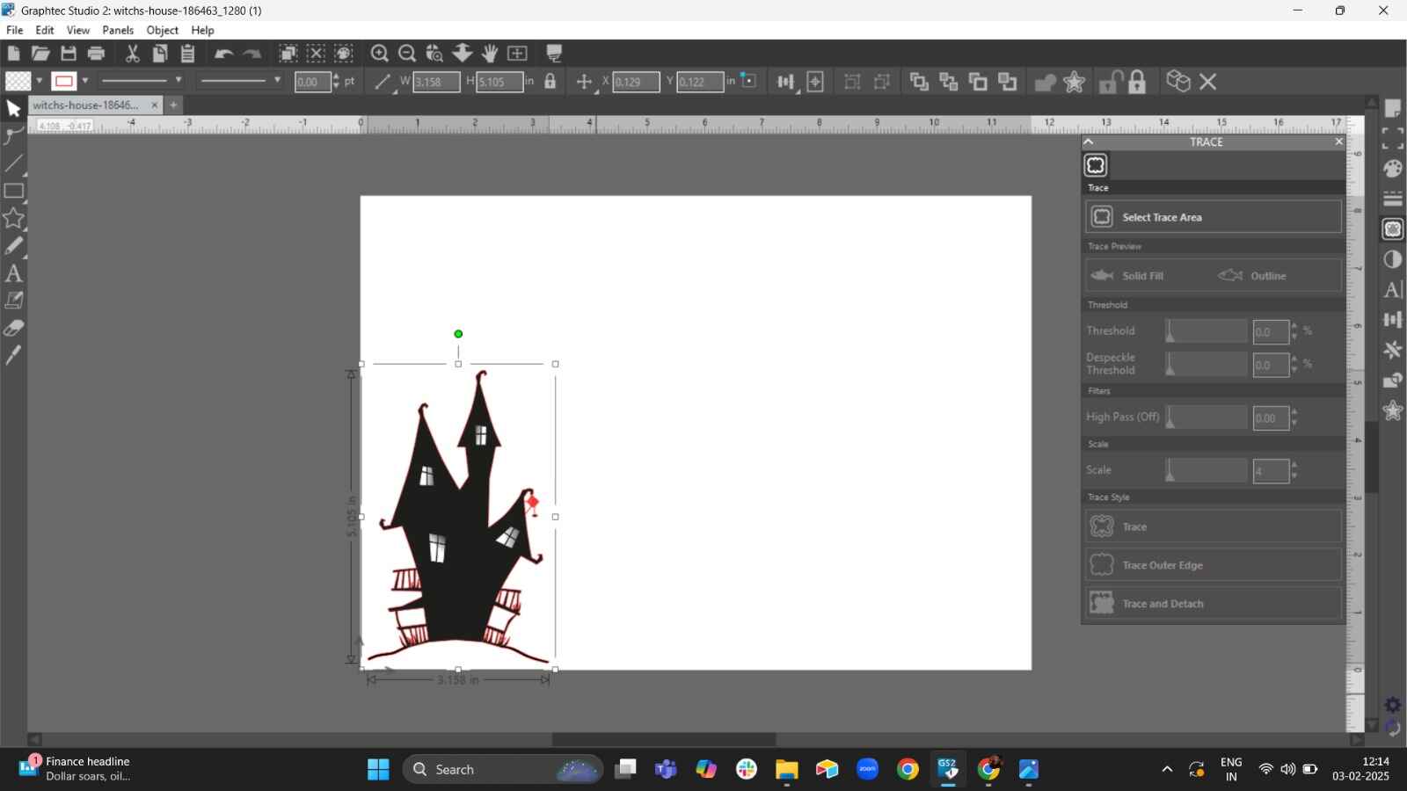Open the File menu
The height and width of the screenshot is (791, 1407).
coord(15,30)
